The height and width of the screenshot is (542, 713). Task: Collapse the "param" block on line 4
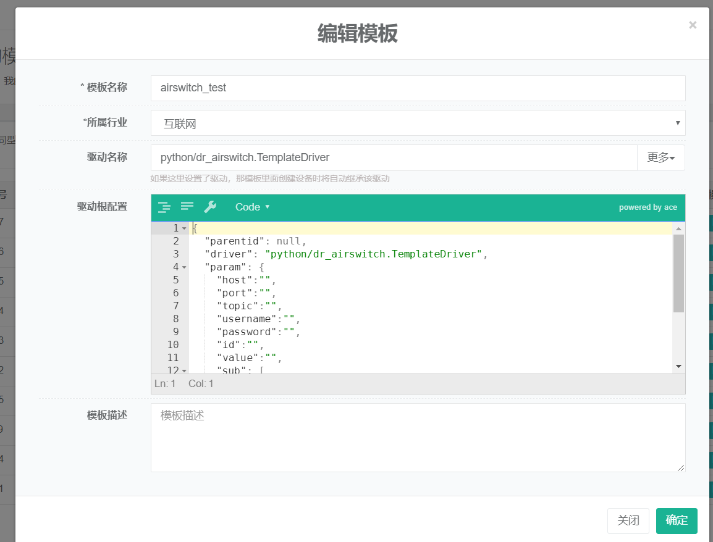point(184,267)
